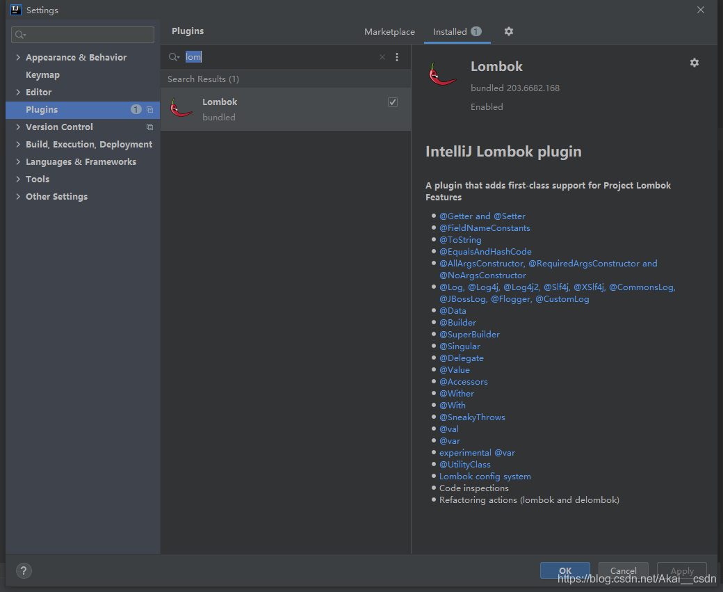
Task: Clear the plugin search text with the X
Action: point(382,57)
